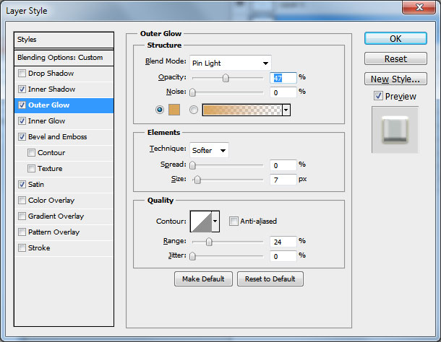Screen dimensions: 441x342
Task: Uncheck the Outer Glow checkbox
Action: [x=22, y=105]
